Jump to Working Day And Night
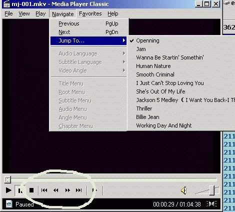This screenshot has height=212, width=235. coord(181,125)
